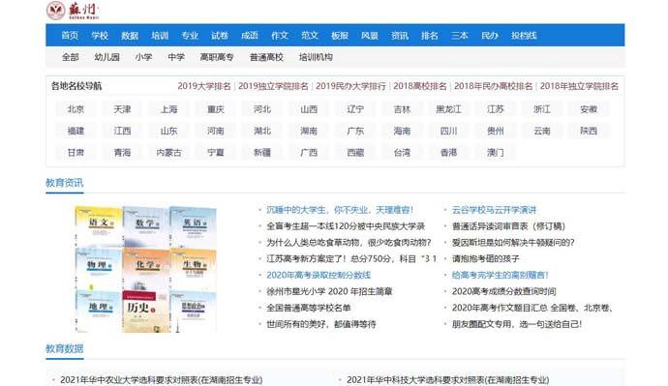The height and width of the screenshot is (386, 668).
Task: Select the 高职高专 sub-category tab
Action: (x=217, y=57)
